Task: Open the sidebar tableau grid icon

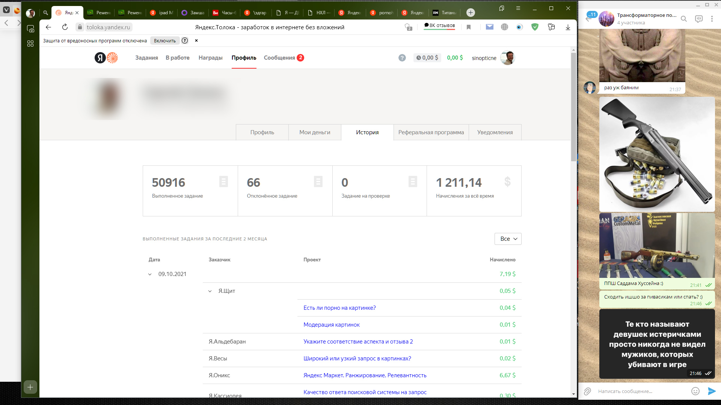Action: tap(30, 43)
